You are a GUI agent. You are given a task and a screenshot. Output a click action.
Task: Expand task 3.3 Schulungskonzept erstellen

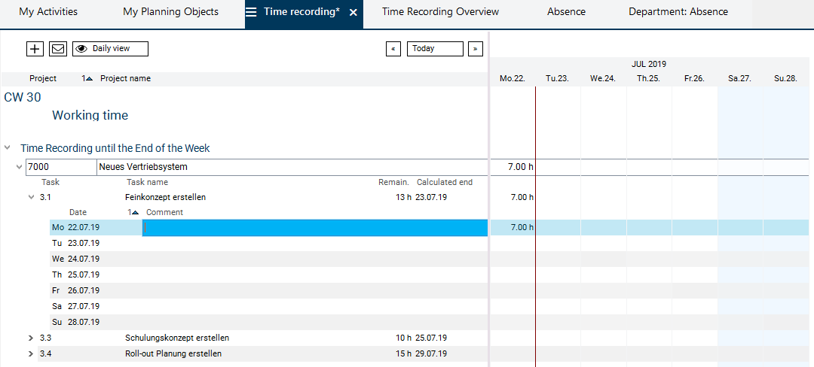tap(31, 338)
